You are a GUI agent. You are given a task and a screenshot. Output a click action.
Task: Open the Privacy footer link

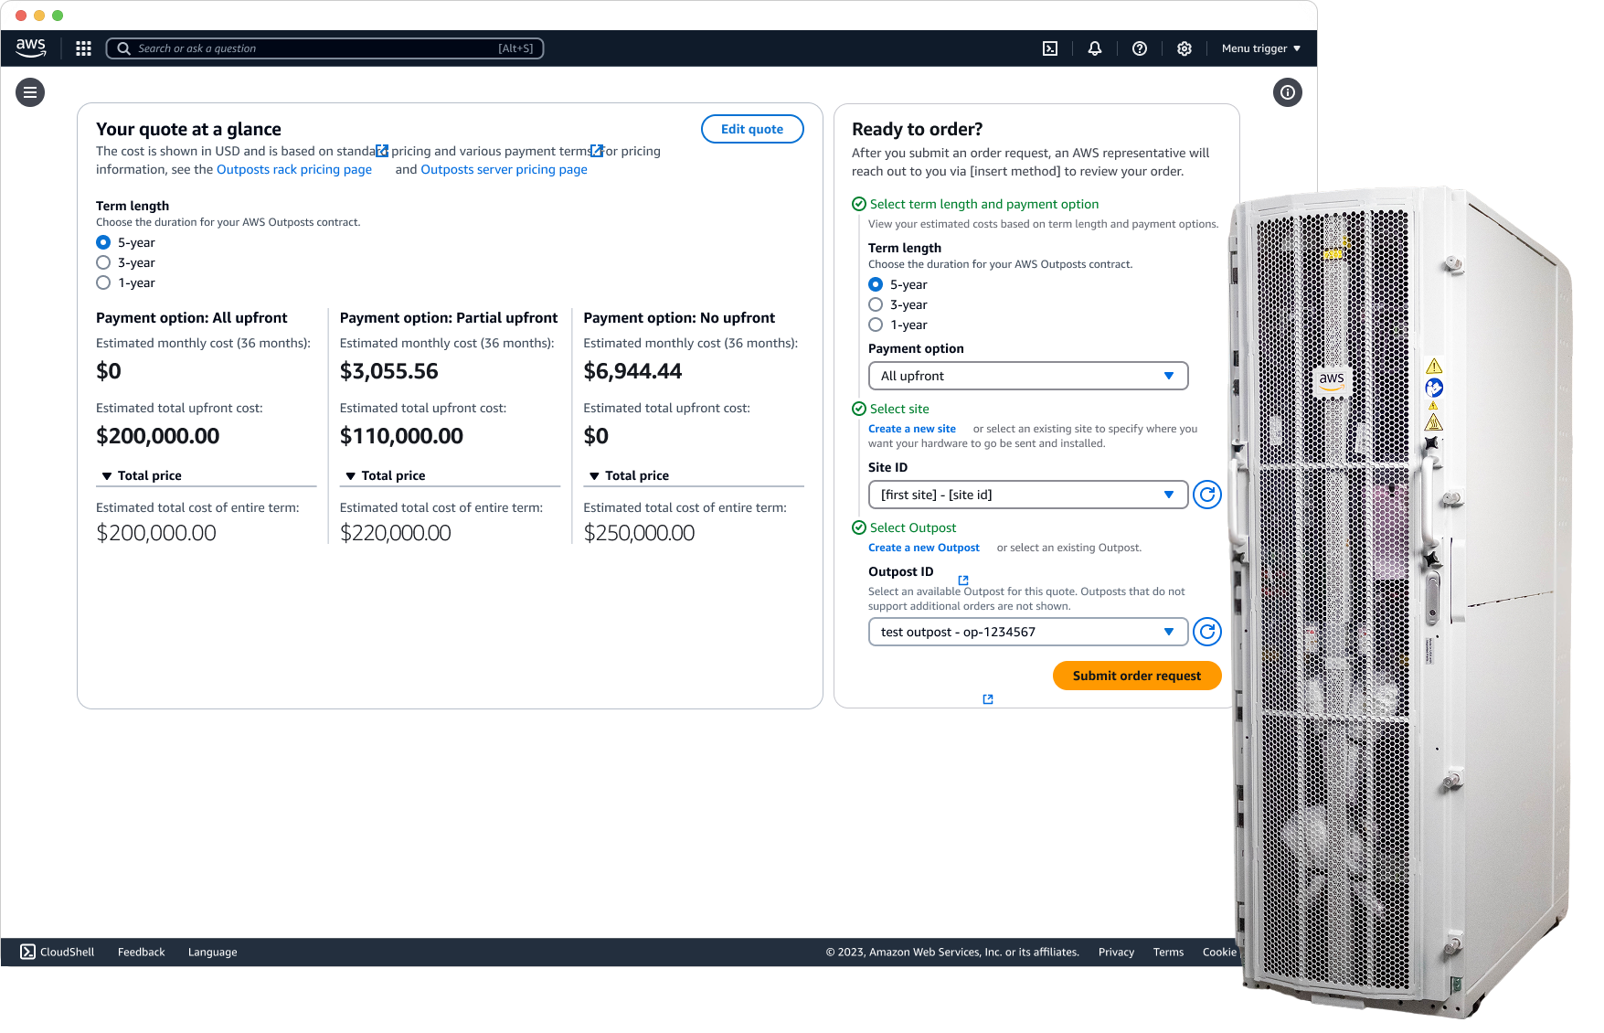click(x=1116, y=952)
